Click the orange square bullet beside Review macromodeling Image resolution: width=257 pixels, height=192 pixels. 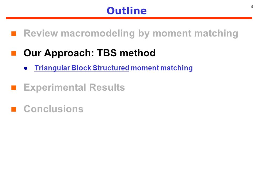click(14, 34)
